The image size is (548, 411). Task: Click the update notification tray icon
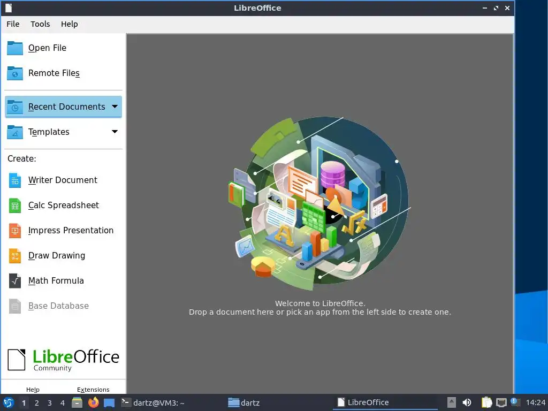[x=515, y=402]
